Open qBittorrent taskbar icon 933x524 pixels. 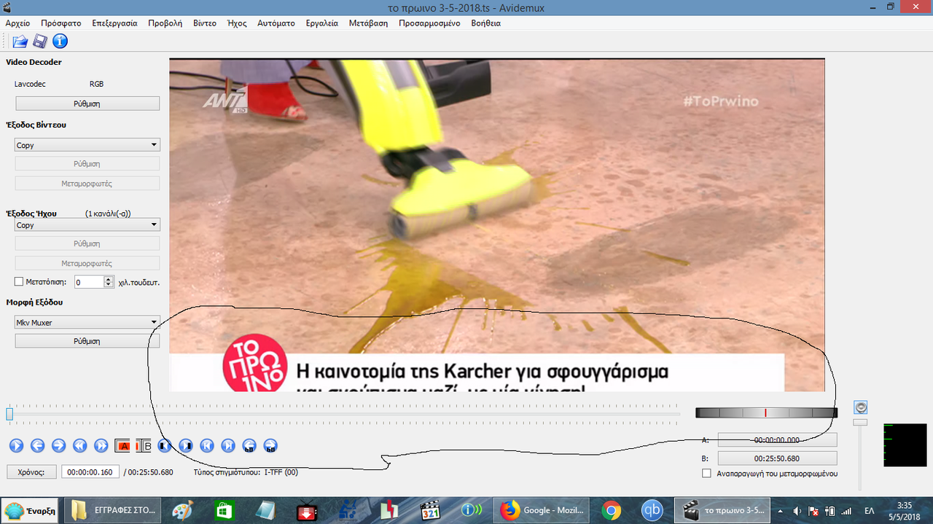[x=652, y=511]
